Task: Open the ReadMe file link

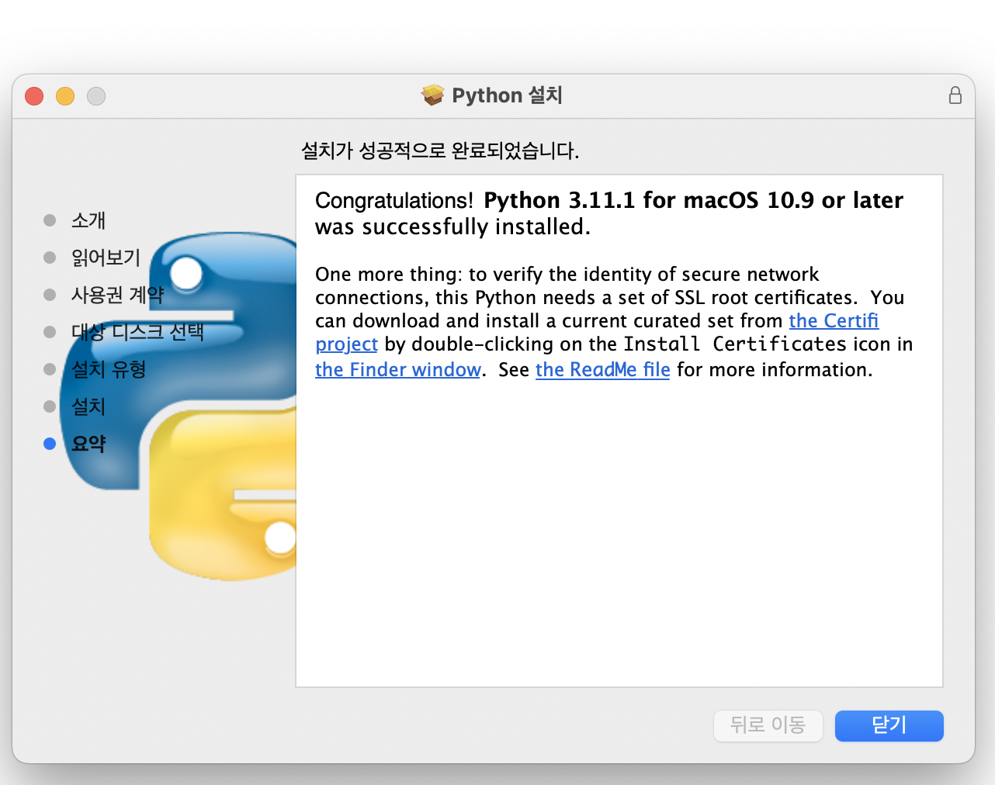Action: [602, 370]
